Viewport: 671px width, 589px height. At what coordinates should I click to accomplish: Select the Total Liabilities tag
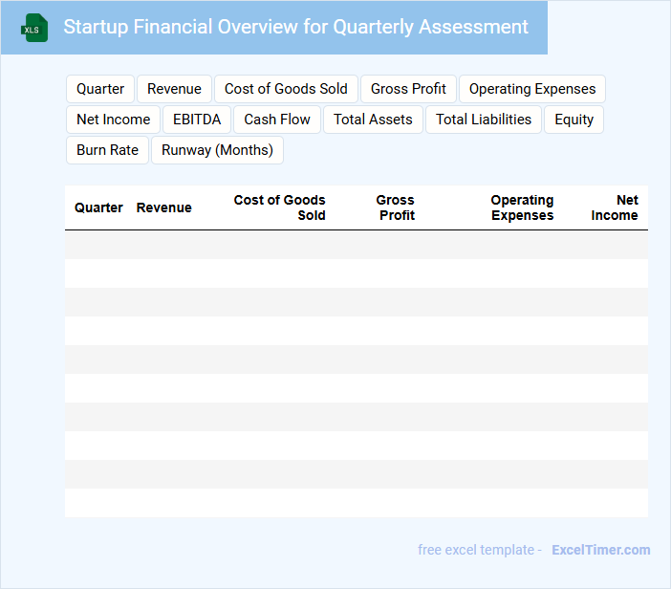coord(484,120)
